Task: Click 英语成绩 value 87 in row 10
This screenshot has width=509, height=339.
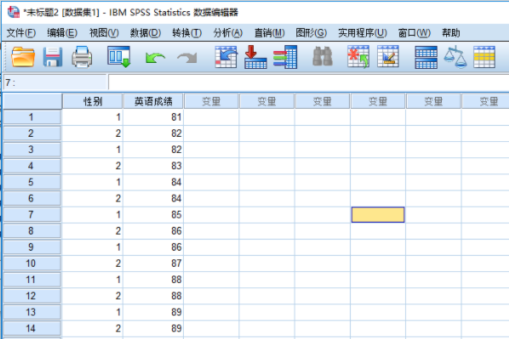Action: [x=153, y=263]
